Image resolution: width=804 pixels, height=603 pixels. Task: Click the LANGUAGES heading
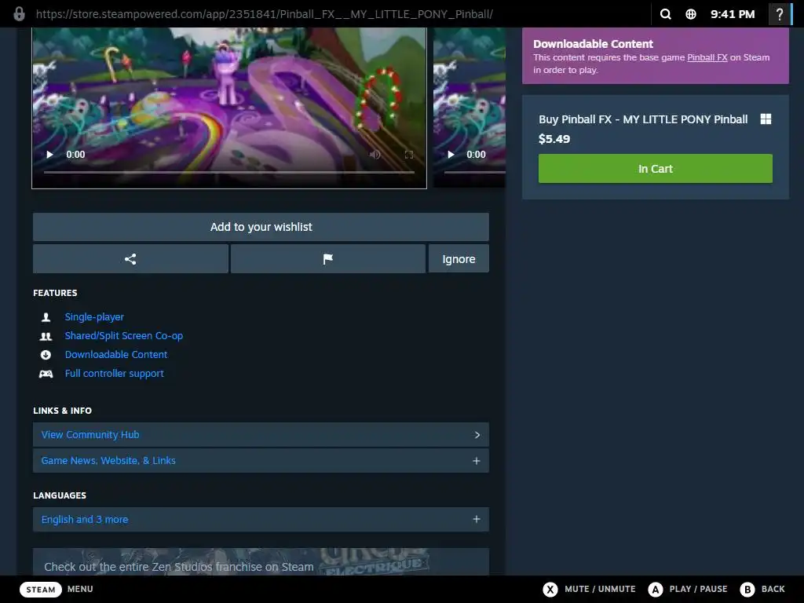click(x=60, y=495)
